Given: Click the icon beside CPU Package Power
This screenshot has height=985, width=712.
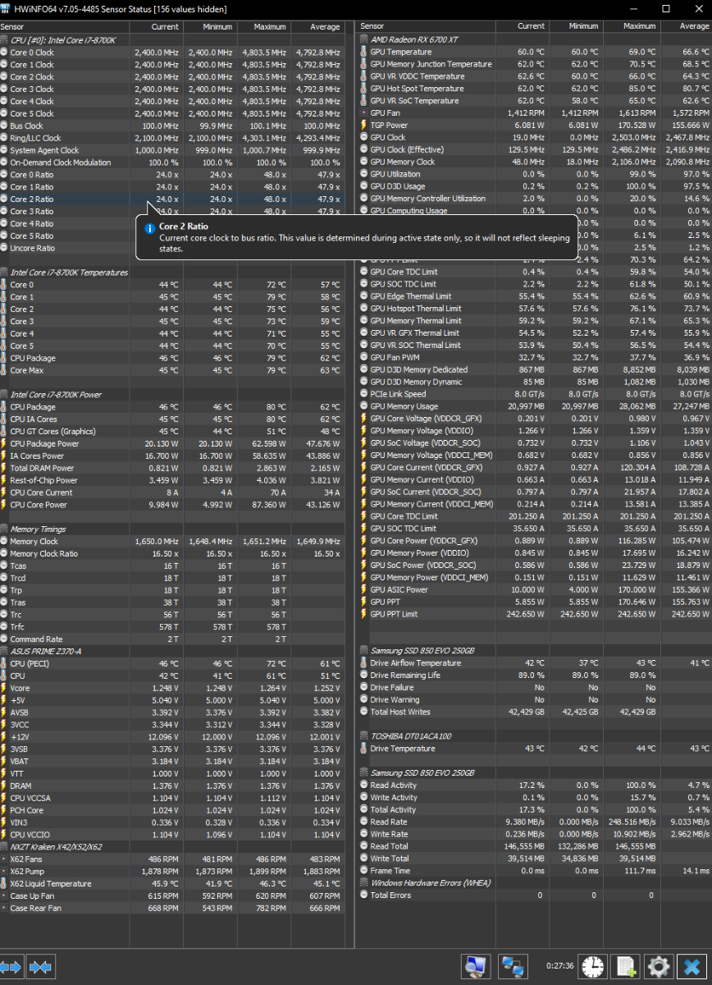Looking at the screenshot, I should [5, 443].
